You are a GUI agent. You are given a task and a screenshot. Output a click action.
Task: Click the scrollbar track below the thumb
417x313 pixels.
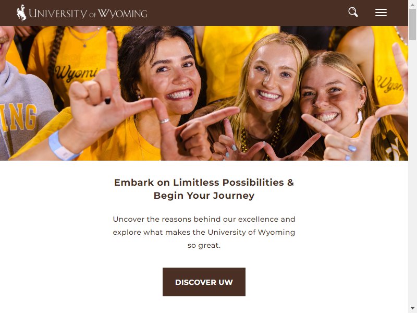point(412,173)
